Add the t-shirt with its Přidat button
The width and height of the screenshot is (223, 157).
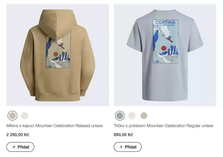point(128,147)
